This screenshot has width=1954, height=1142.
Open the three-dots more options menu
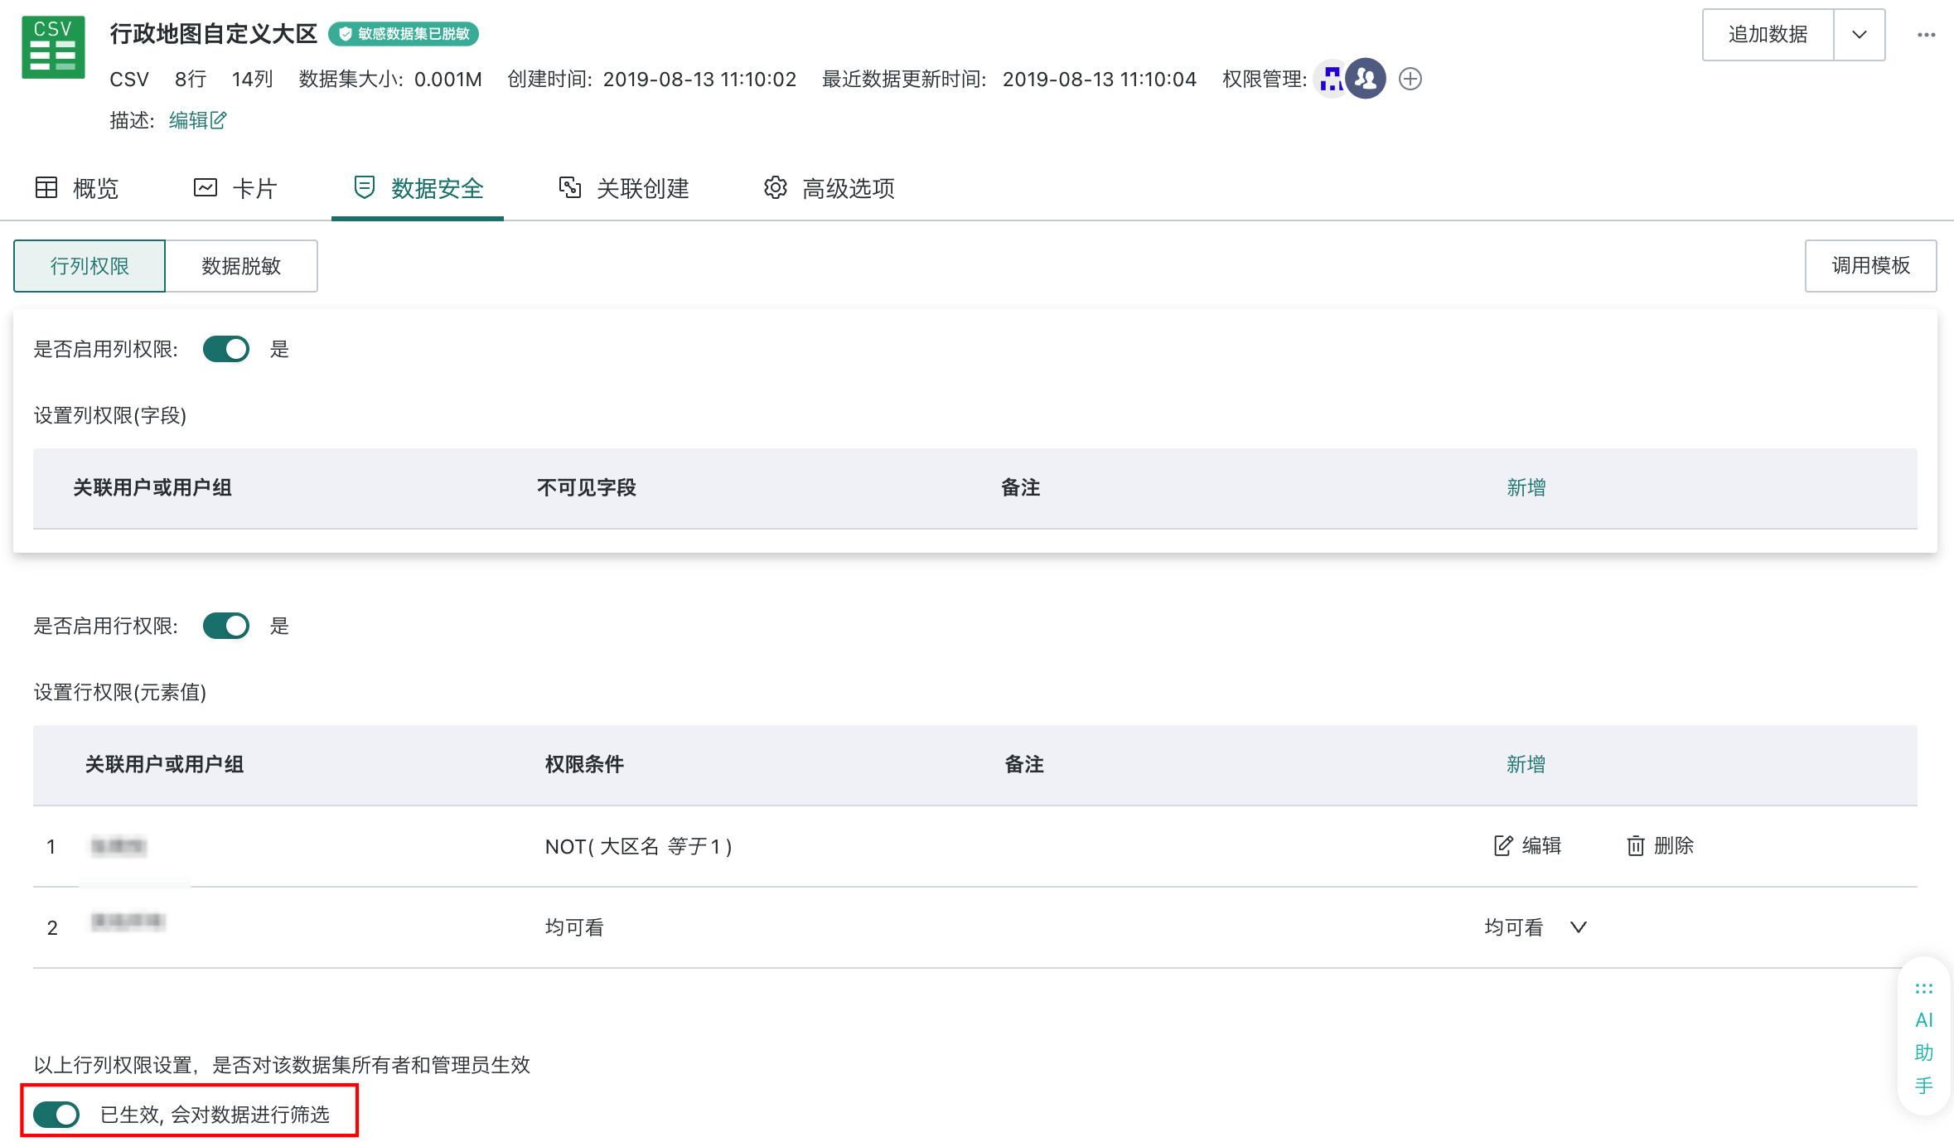click(1926, 35)
